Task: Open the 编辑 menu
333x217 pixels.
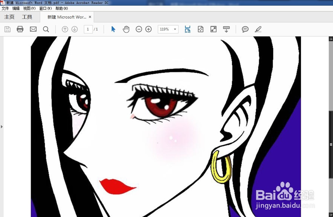Action: point(16,9)
